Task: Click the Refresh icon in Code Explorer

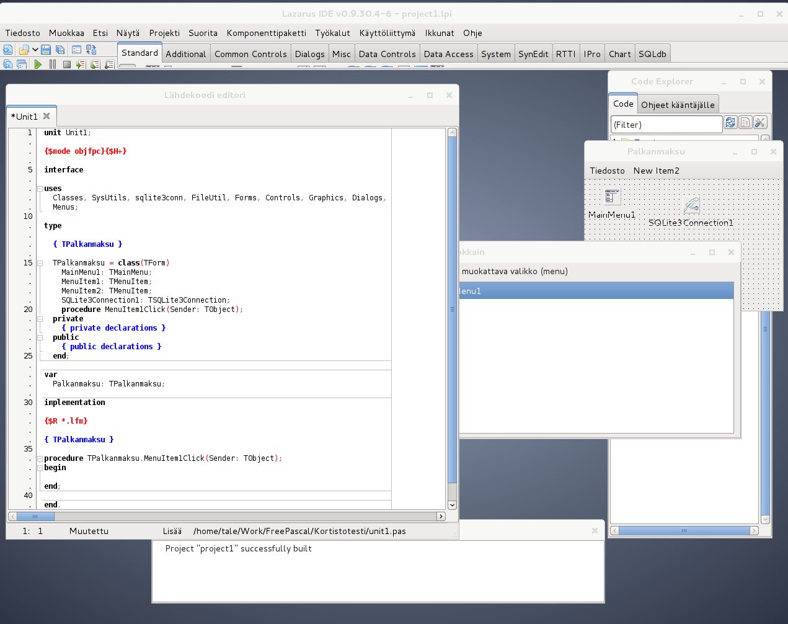Action: point(730,123)
